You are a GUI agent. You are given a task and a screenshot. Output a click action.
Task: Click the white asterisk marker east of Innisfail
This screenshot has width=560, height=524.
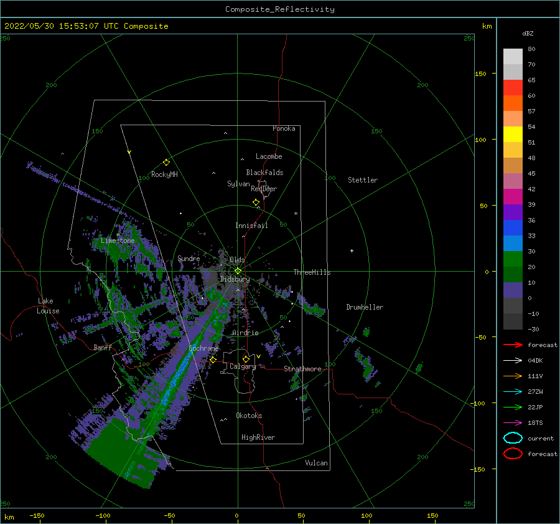point(296,214)
